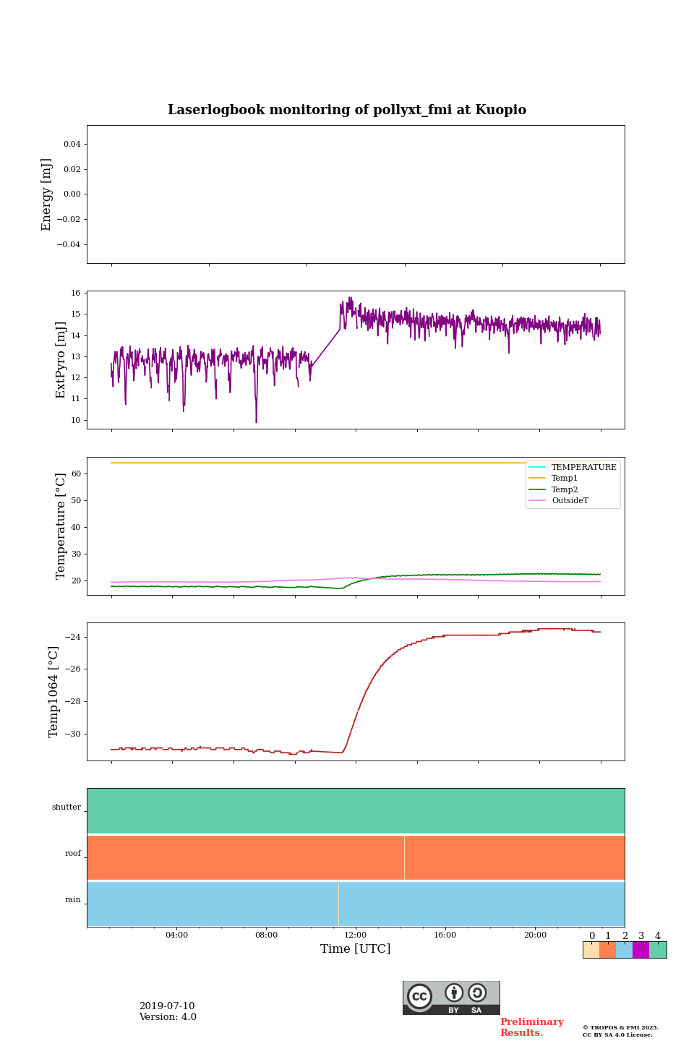This screenshot has width=694, height=1041.
Task: Click the Creative Commons CC circle icon
Action: 419,996
